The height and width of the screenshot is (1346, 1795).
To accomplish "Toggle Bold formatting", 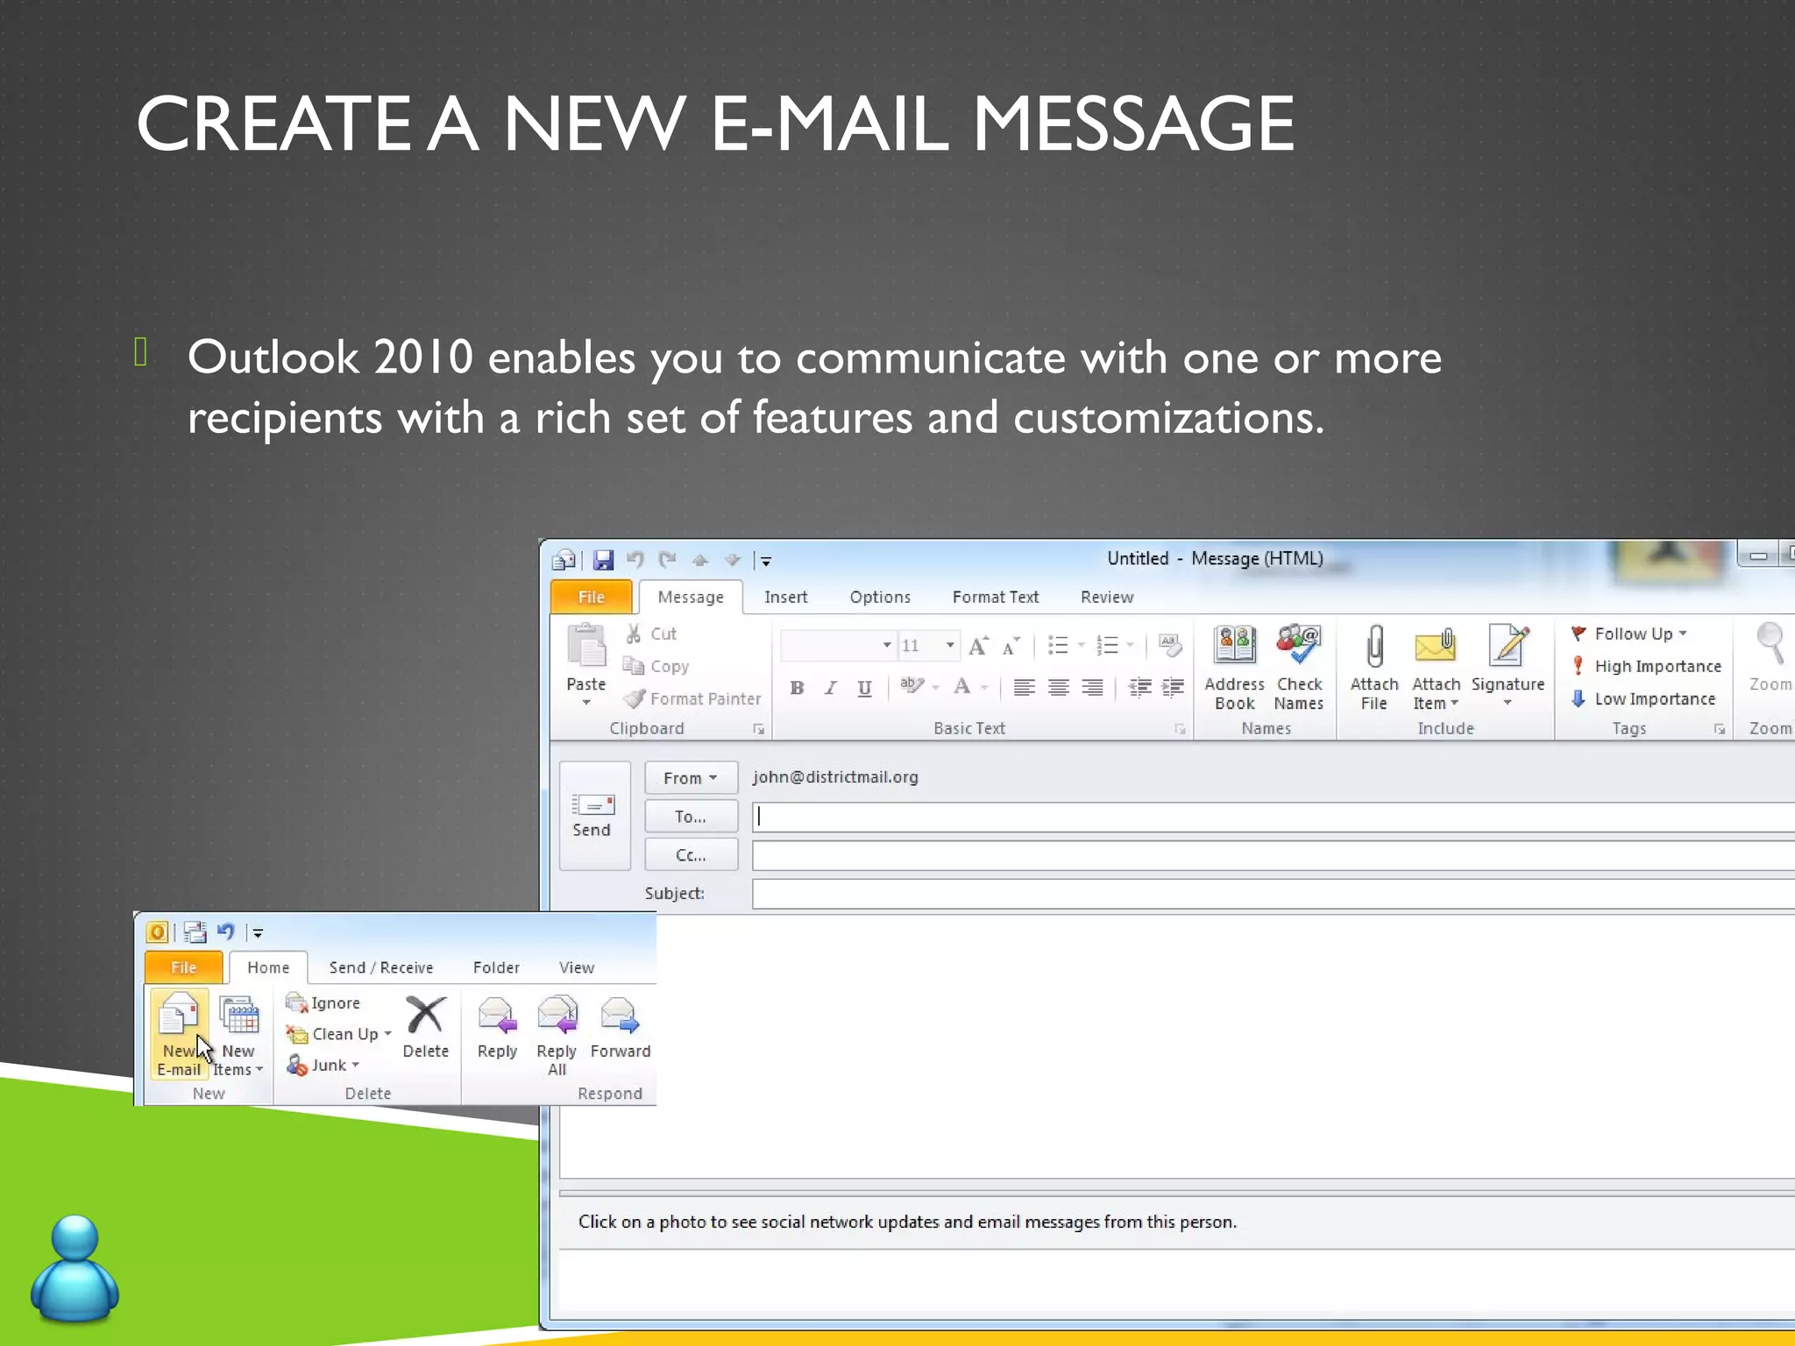I will click(x=797, y=688).
